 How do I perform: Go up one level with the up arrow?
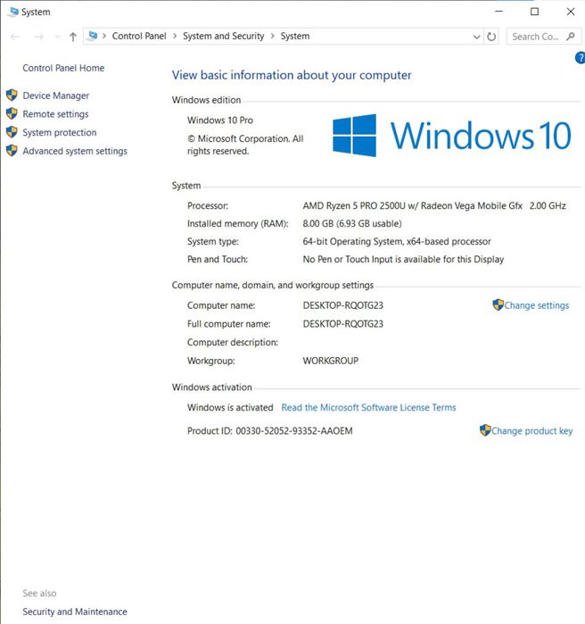pyautogui.click(x=73, y=37)
